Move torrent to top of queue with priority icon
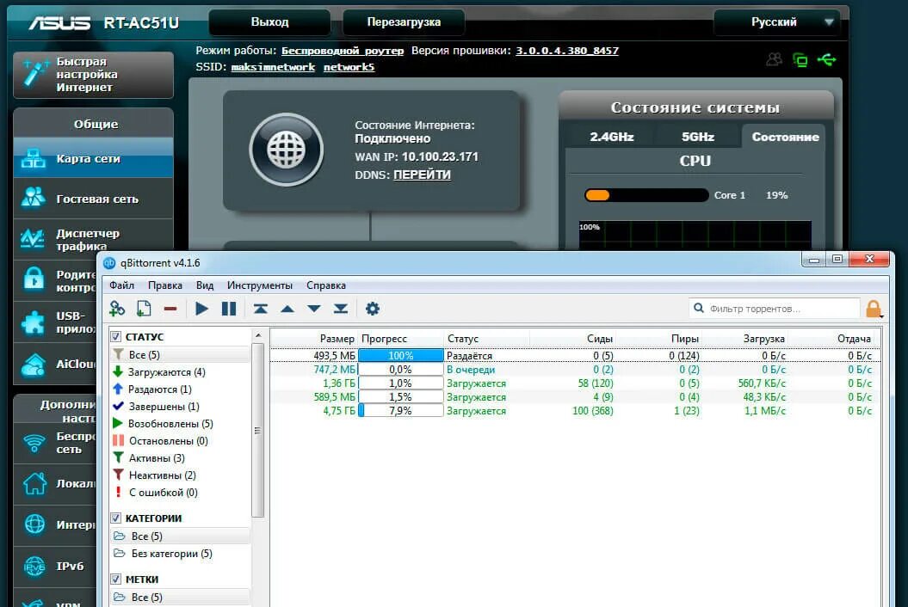The width and height of the screenshot is (908, 607). [263, 308]
